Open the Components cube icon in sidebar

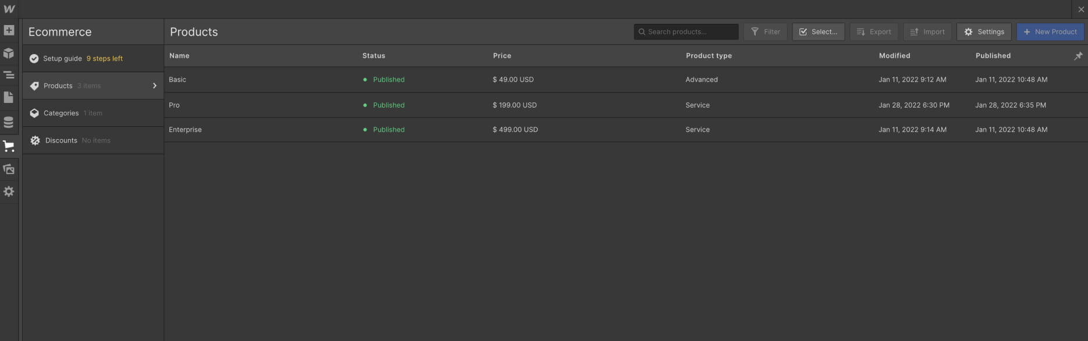(9, 53)
